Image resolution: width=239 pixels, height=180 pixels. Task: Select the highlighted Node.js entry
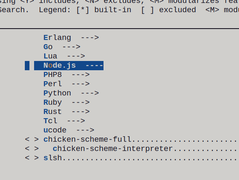click(x=69, y=66)
